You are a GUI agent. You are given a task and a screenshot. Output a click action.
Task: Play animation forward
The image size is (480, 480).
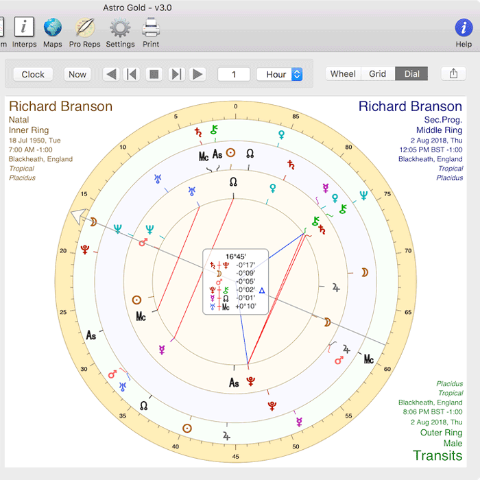pos(197,74)
